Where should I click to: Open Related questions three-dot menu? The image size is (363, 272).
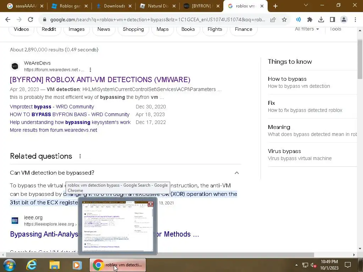(80, 156)
